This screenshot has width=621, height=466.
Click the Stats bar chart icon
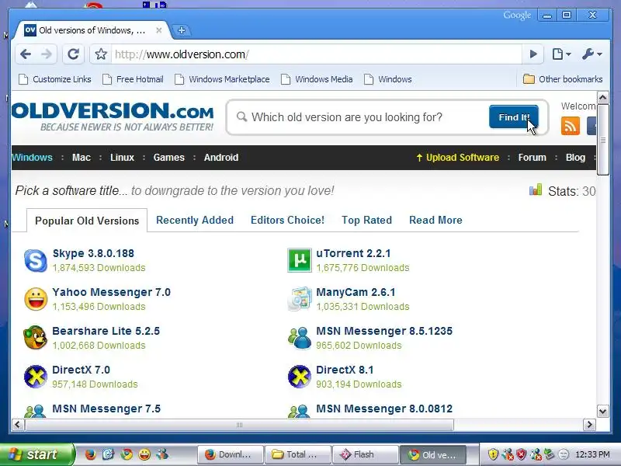click(x=536, y=190)
